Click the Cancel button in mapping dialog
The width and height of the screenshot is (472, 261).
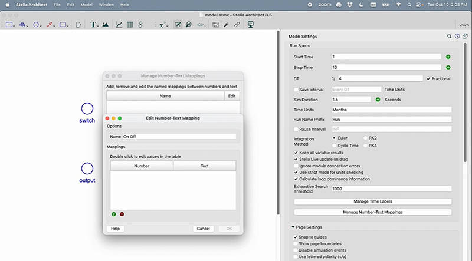click(203, 228)
